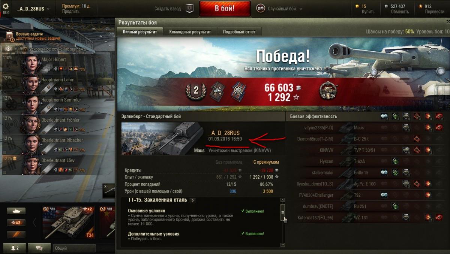Open the Случайный бой battle type dropdown
Screen dimensions: 450x254
[279, 9]
